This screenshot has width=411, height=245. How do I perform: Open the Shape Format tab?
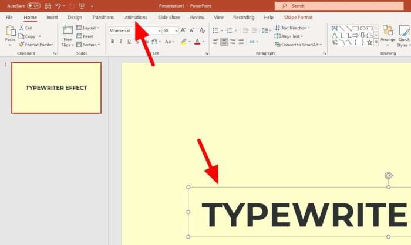tap(298, 17)
